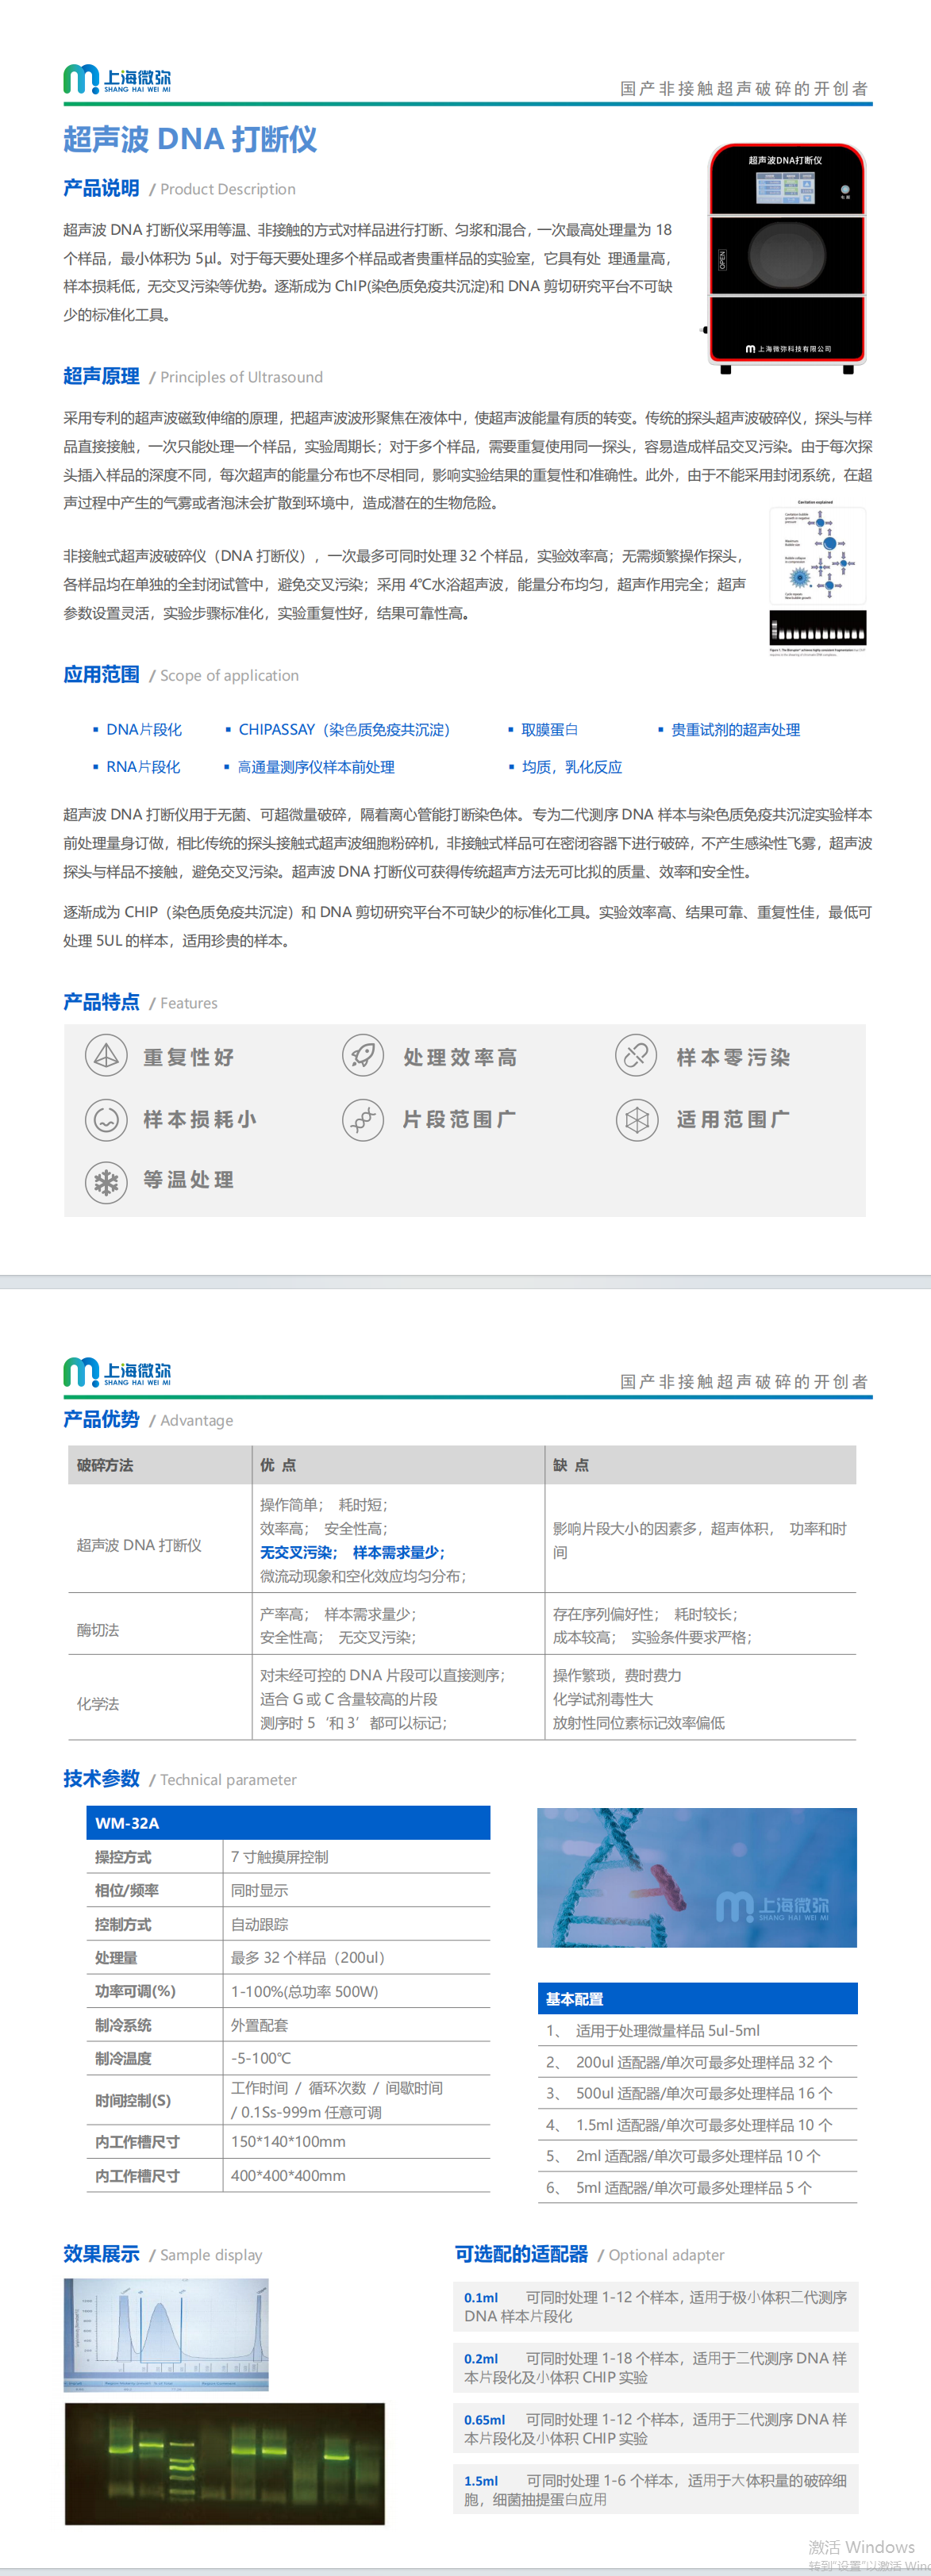
Task: Click the 0.2ml optional adapter entry
Action: (656, 2367)
